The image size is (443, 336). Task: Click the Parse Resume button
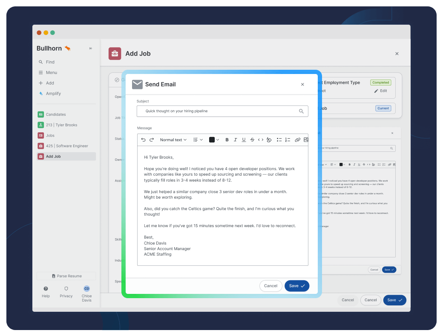tap(66, 276)
